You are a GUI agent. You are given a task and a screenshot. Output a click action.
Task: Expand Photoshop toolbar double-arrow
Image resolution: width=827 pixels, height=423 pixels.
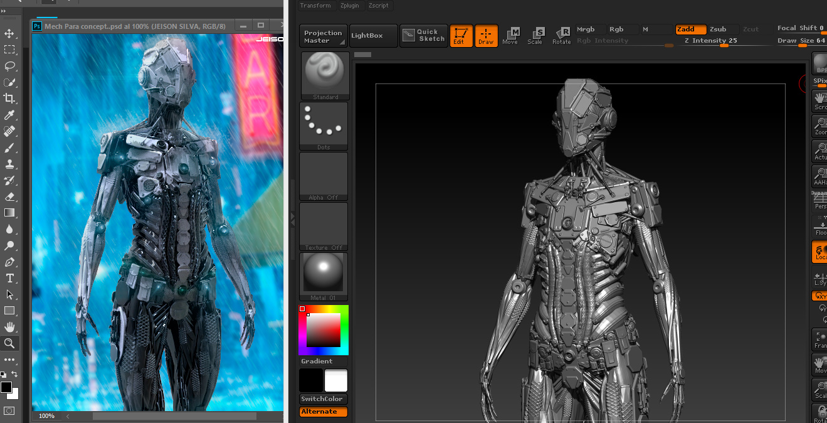point(4,11)
